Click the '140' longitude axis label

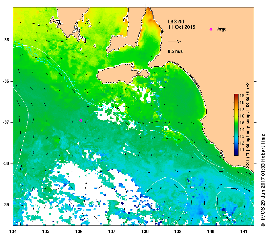211,232
